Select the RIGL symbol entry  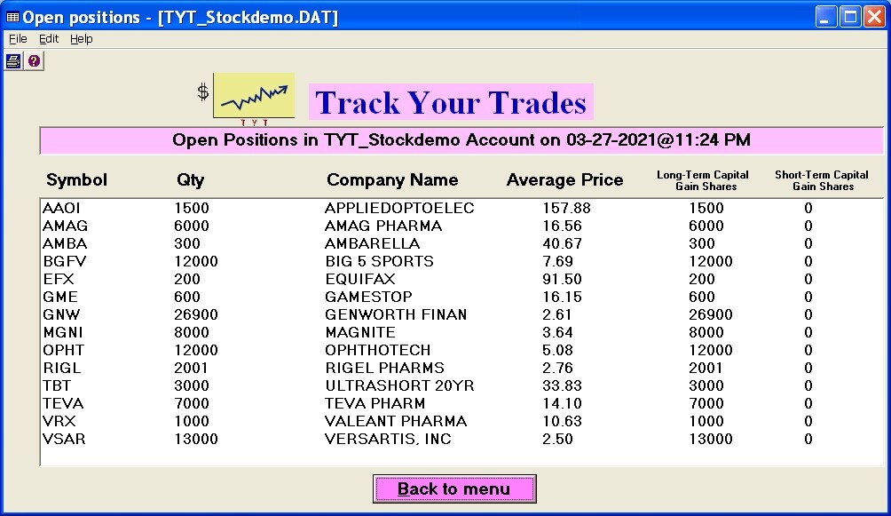tap(62, 368)
